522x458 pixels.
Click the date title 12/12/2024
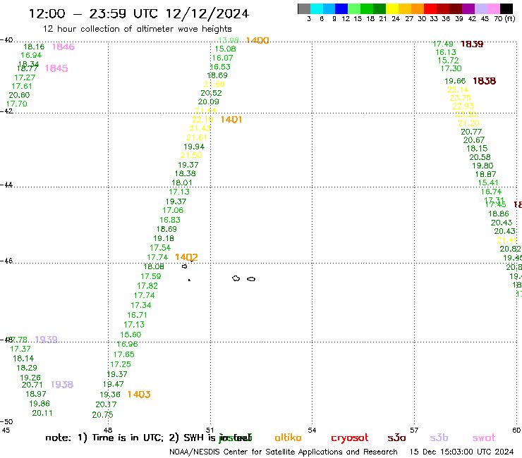tap(207, 13)
